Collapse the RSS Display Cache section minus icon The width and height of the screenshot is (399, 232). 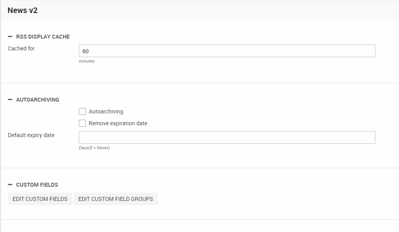tap(10, 37)
